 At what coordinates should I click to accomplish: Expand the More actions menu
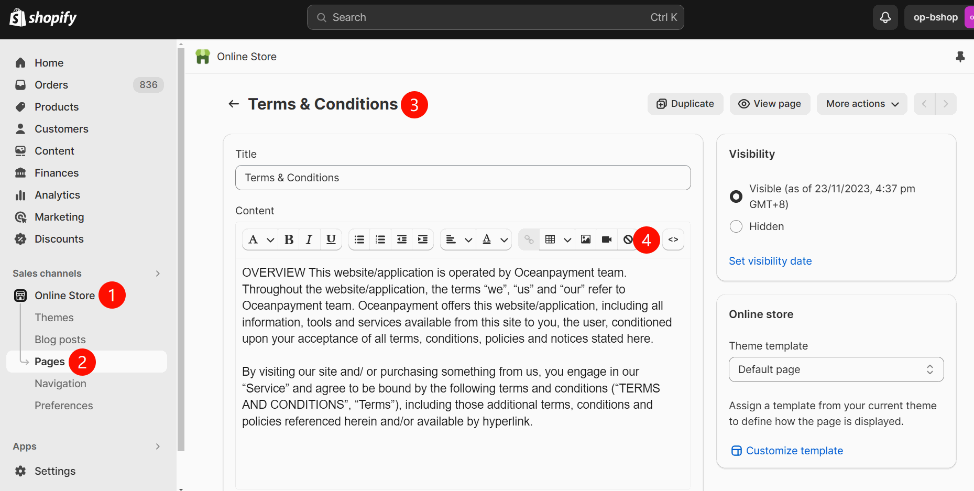point(862,104)
